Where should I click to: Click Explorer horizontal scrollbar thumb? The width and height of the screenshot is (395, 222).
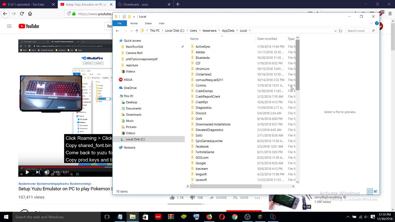point(226,186)
